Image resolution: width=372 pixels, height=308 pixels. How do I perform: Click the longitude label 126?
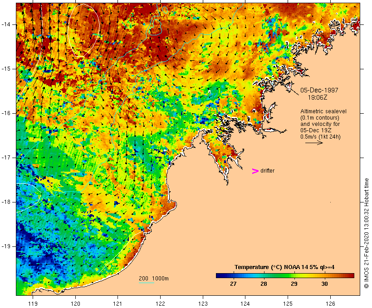point(330,303)
